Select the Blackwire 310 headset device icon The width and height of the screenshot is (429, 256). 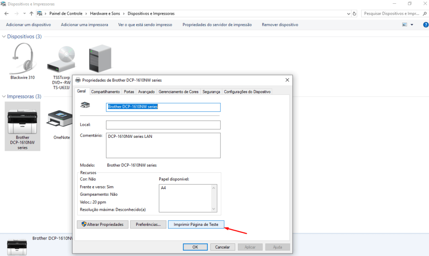pos(22,58)
